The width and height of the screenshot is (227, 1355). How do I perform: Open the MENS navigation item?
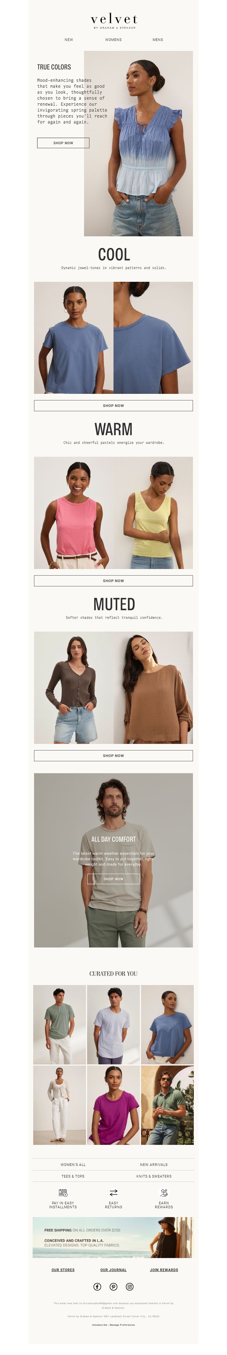point(158,40)
